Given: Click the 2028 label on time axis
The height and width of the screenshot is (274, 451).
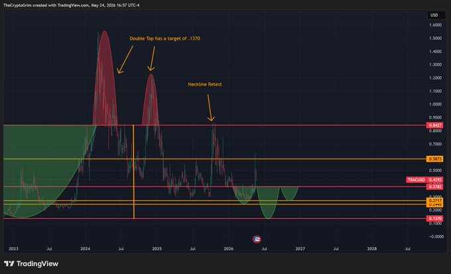Looking at the screenshot, I should pos(371,249).
